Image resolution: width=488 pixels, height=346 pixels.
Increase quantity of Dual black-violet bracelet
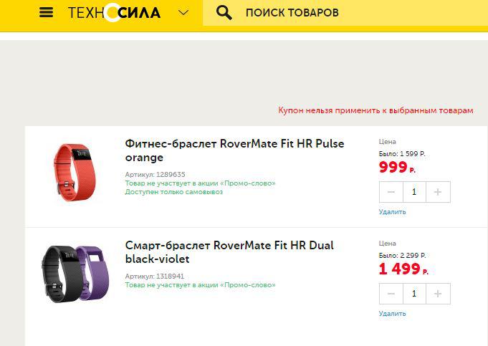pos(438,294)
